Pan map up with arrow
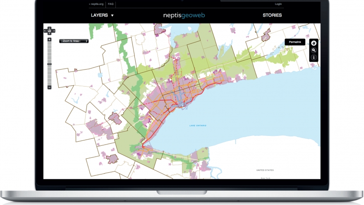 pos(49,27)
